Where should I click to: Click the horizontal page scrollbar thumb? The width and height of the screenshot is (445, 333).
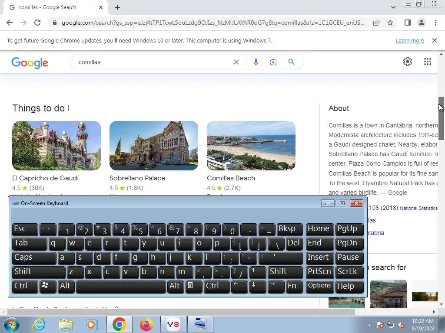pos(181,312)
